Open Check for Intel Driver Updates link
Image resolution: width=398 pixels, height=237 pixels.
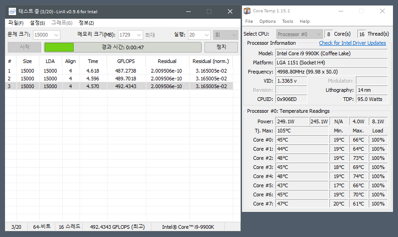(x=352, y=43)
